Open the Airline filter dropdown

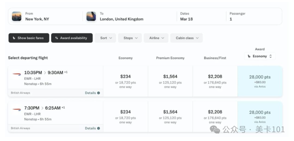pos(156,38)
